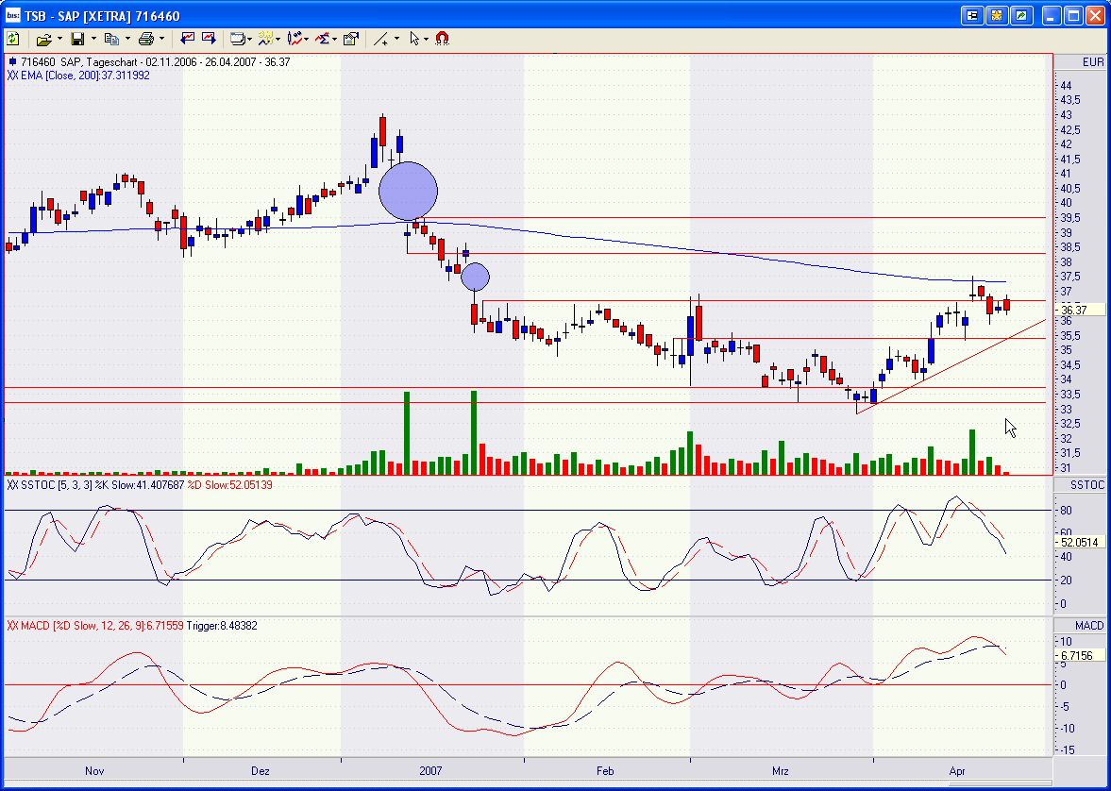
Task: Click the large blue circle marker on the chart
Action: (409, 191)
